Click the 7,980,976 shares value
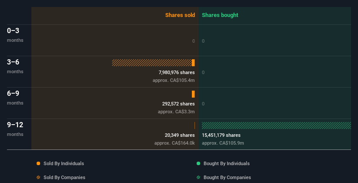 [177, 72]
